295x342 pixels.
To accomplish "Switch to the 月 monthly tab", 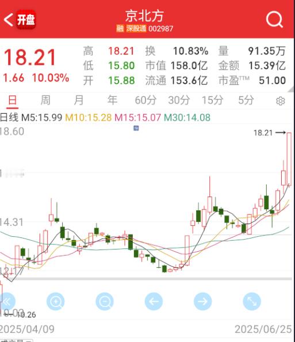I will tap(79, 101).
